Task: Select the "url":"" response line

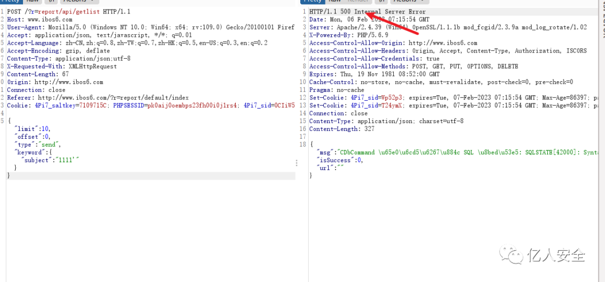Action: tap(329, 168)
